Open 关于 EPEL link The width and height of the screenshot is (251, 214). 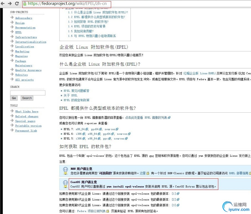click(x=70, y=96)
